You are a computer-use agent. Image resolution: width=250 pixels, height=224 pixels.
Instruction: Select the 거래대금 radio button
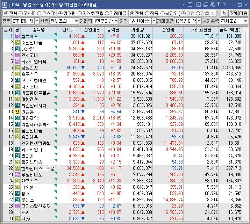click(107, 13)
